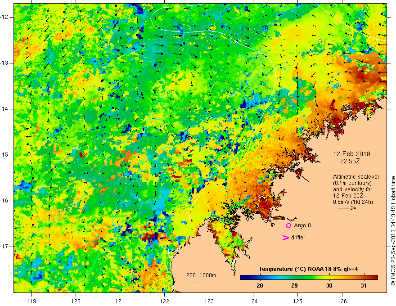Click the magenta drifter arrowhead legend symbol
Image resolution: width=396 pixels, height=306 pixels.
pos(285,238)
